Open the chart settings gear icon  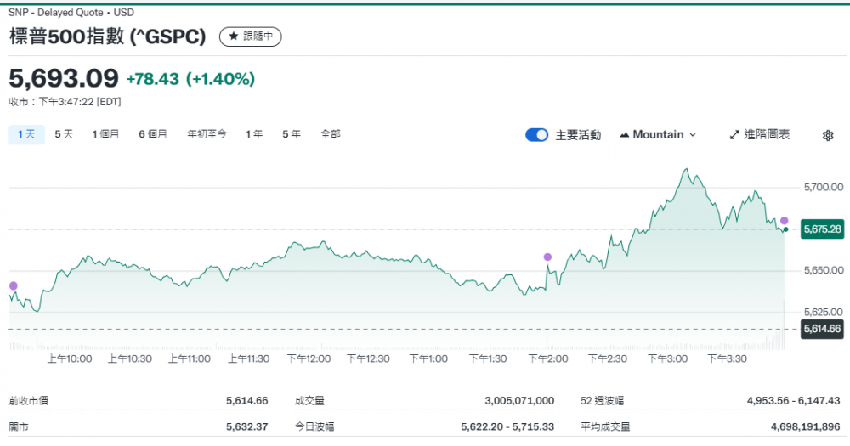828,135
